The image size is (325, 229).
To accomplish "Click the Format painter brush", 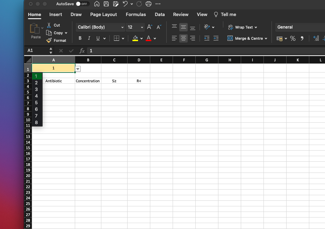I will pyautogui.click(x=56, y=40).
